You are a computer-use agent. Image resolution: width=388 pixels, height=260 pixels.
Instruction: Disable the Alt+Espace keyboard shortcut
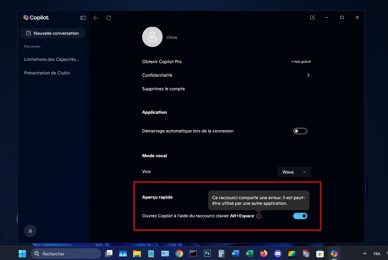click(x=300, y=216)
